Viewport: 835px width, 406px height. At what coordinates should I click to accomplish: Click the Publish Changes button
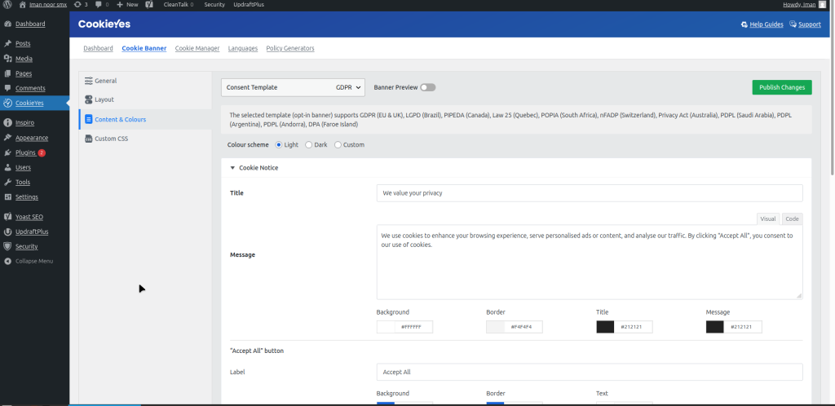click(x=781, y=87)
